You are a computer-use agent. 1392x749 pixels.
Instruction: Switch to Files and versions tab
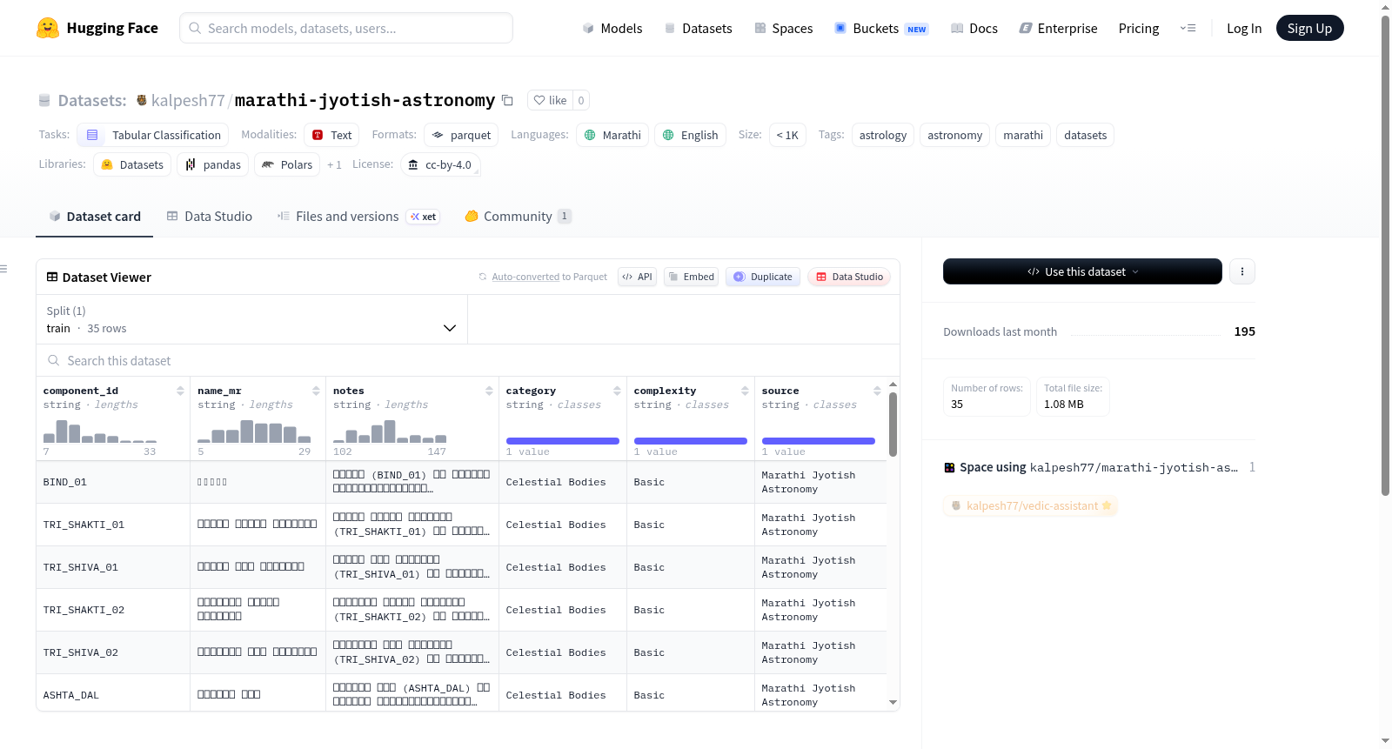pos(358,217)
